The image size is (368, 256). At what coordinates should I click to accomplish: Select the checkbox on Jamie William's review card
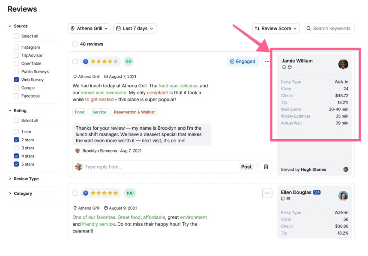75,61
